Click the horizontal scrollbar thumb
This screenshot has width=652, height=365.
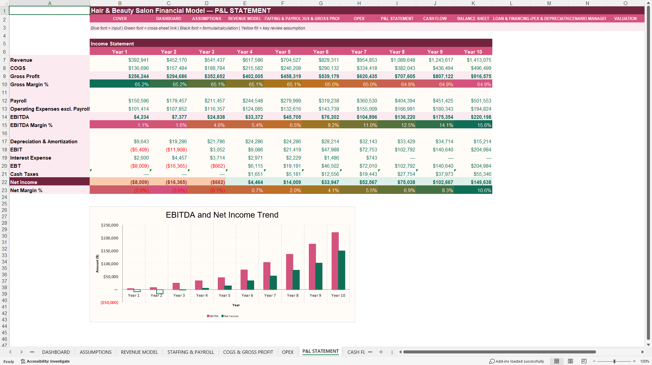[499, 352]
